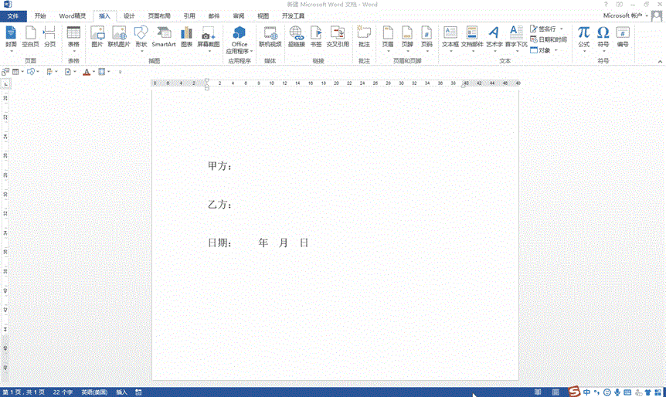Viewport: 666px width, 397px height.
Task: Place cursor after 甲方： text in document
Action: 235,166
